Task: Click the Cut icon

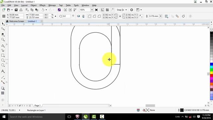Action: click(27, 10)
